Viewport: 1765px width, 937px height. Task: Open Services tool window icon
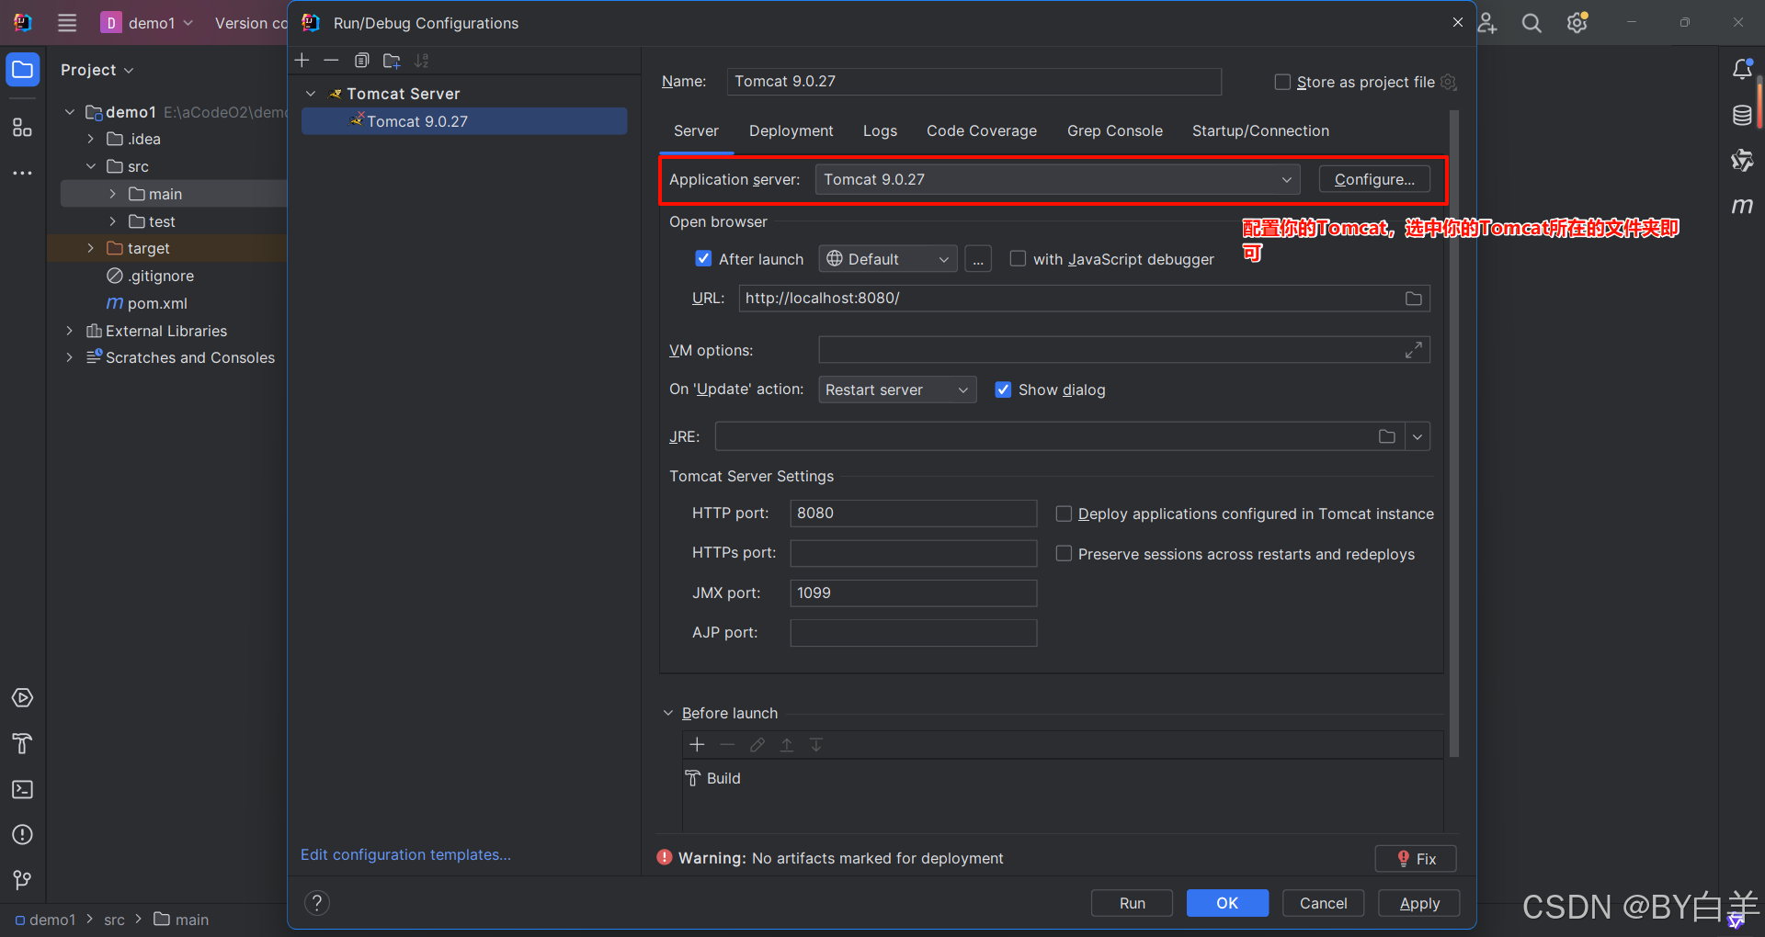click(23, 698)
